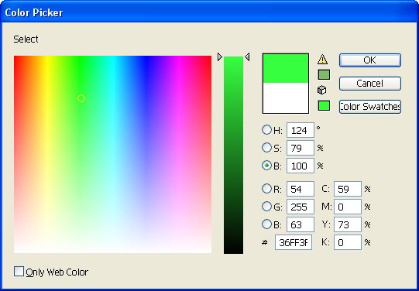The image size is (419, 291).
Task: Select the G green radio button
Action: 266,207
